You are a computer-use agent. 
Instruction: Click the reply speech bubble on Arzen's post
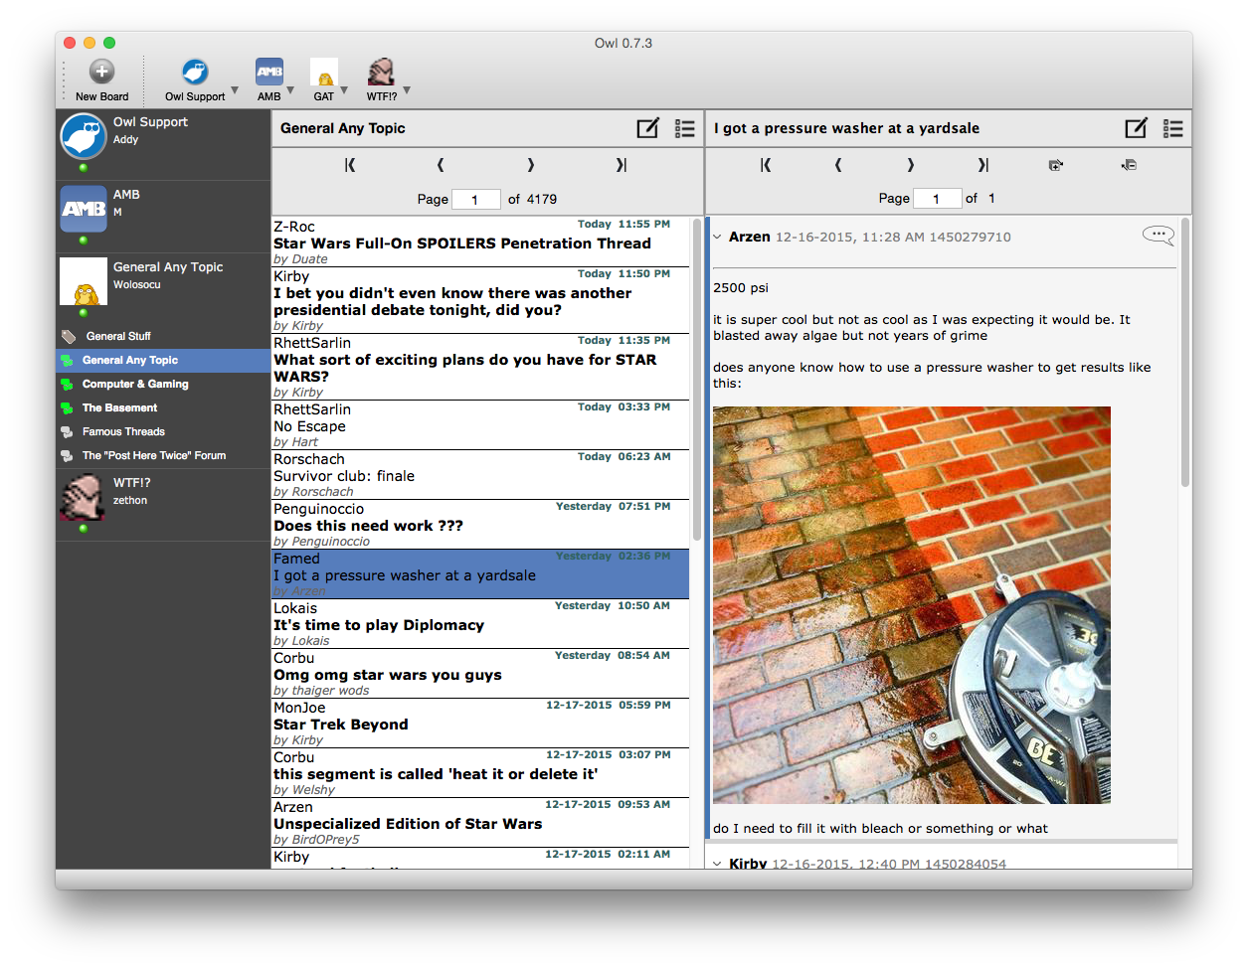pyautogui.click(x=1159, y=236)
